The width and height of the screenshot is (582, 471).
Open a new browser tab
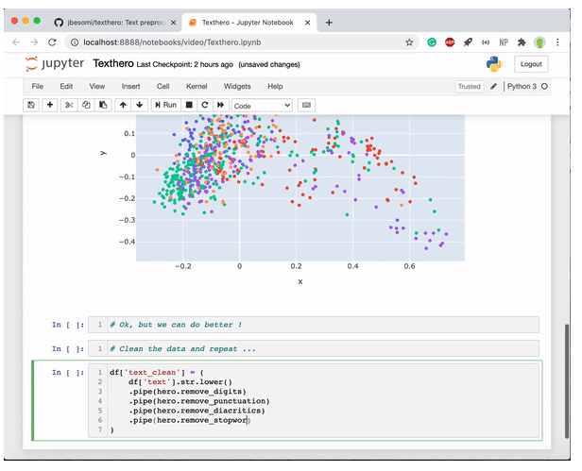pyautogui.click(x=329, y=23)
